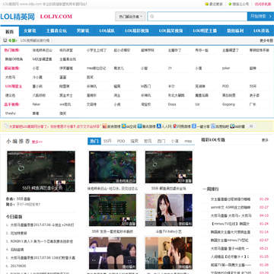Share to NetEase Weibo via its icon
The image size is (274, 274).
174,126
